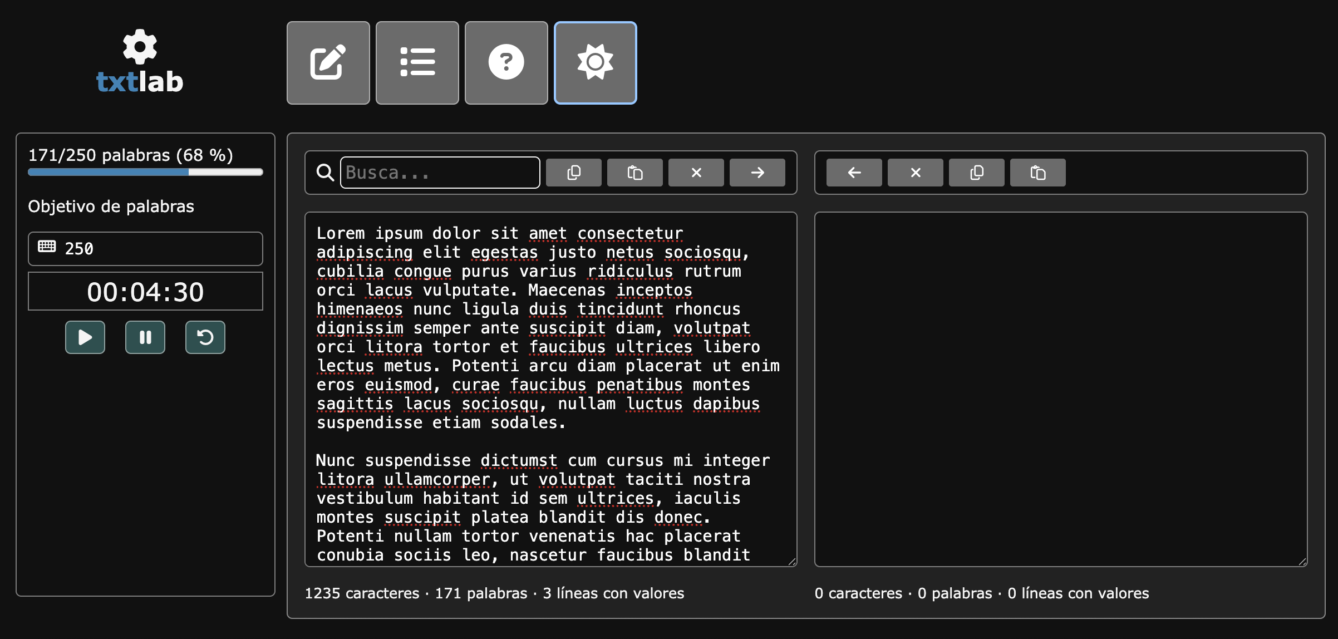Paste clipboard into the right editor
Image resolution: width=1338 pixels, height=639 pixels.
1038,173
